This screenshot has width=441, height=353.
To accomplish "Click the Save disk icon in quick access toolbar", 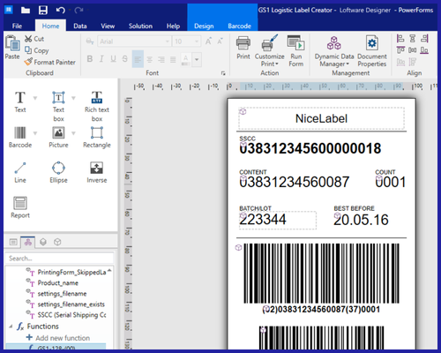I will pyautogui.click(x=43, y=11).
